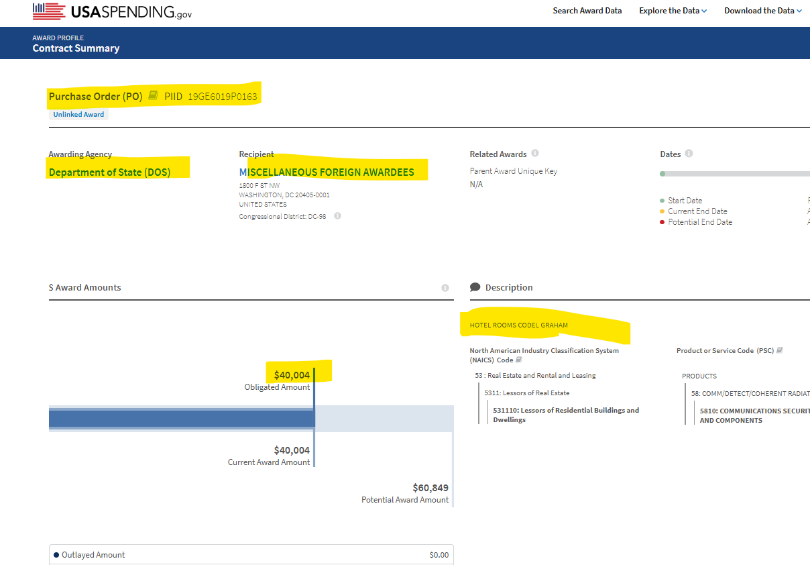Click the PRODUCTS label under PSC

coord(699,376)
